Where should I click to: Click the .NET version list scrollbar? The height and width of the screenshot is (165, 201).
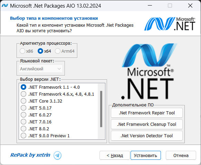[101, 109]
